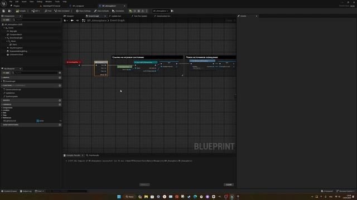
Task: Click Add in the Components panel
Action: coord(6,20)
